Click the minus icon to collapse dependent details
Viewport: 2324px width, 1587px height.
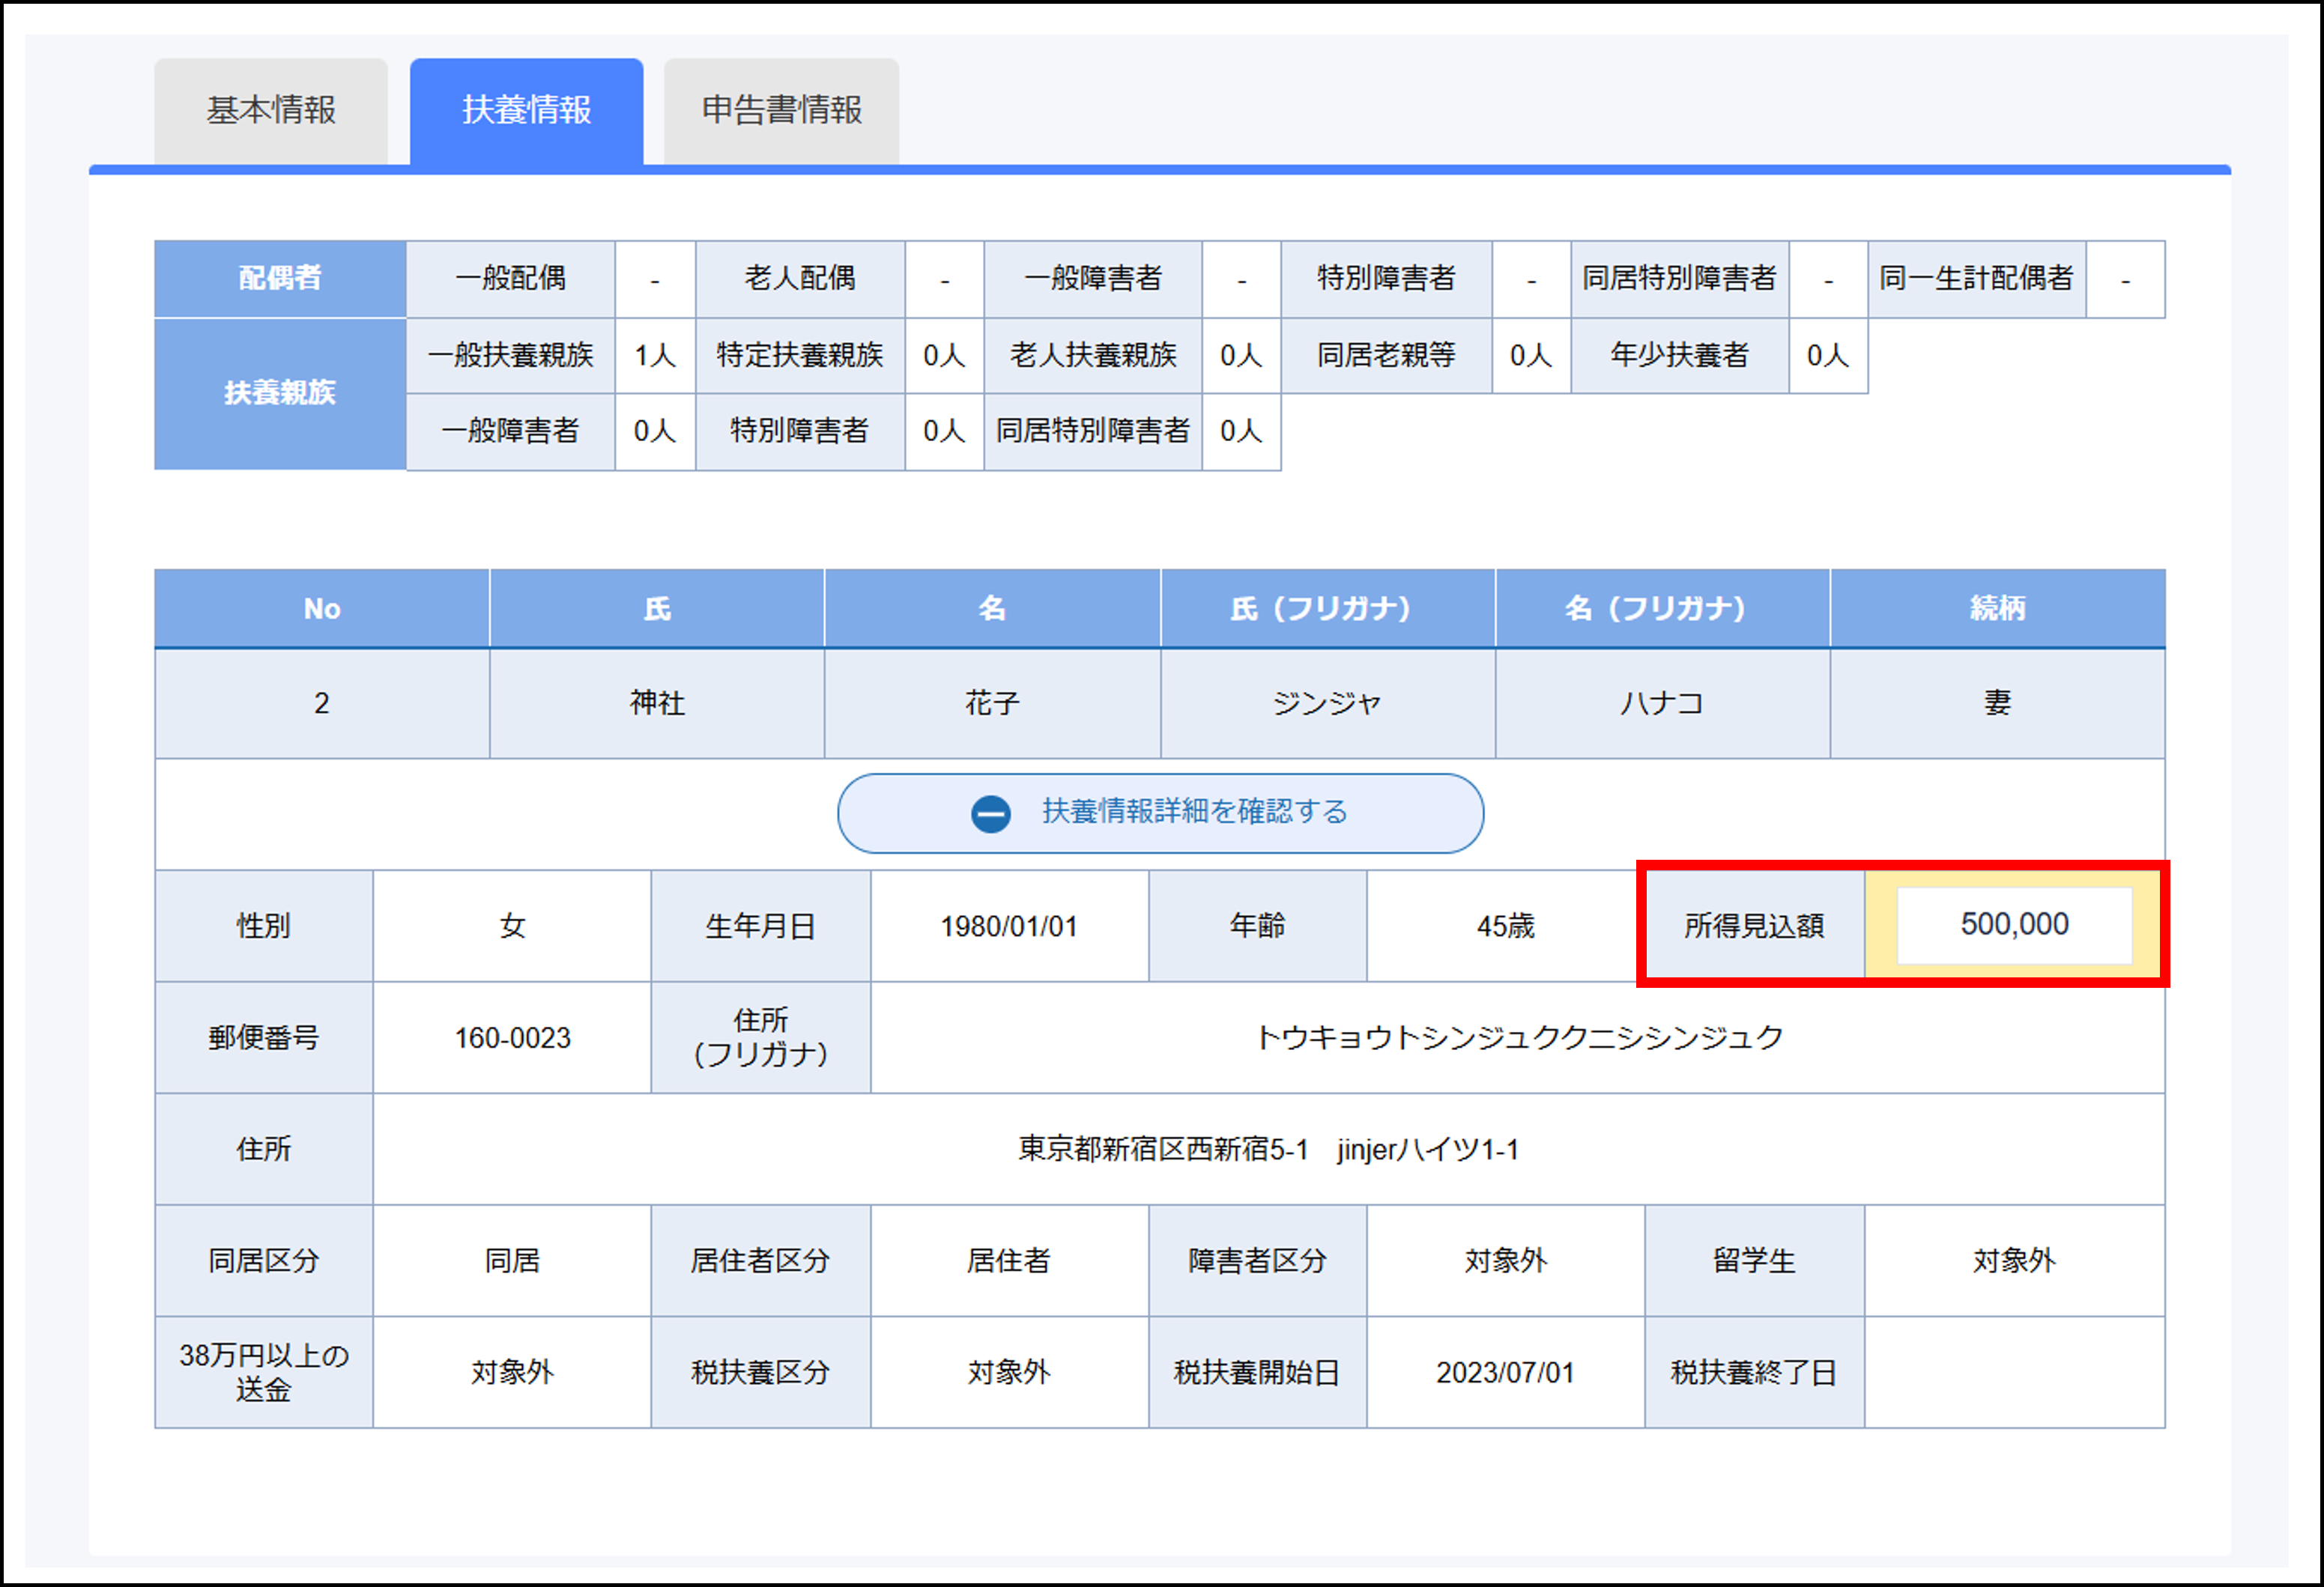[990, 813]
